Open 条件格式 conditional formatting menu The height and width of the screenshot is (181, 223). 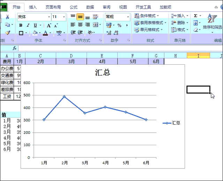[147, 16]
